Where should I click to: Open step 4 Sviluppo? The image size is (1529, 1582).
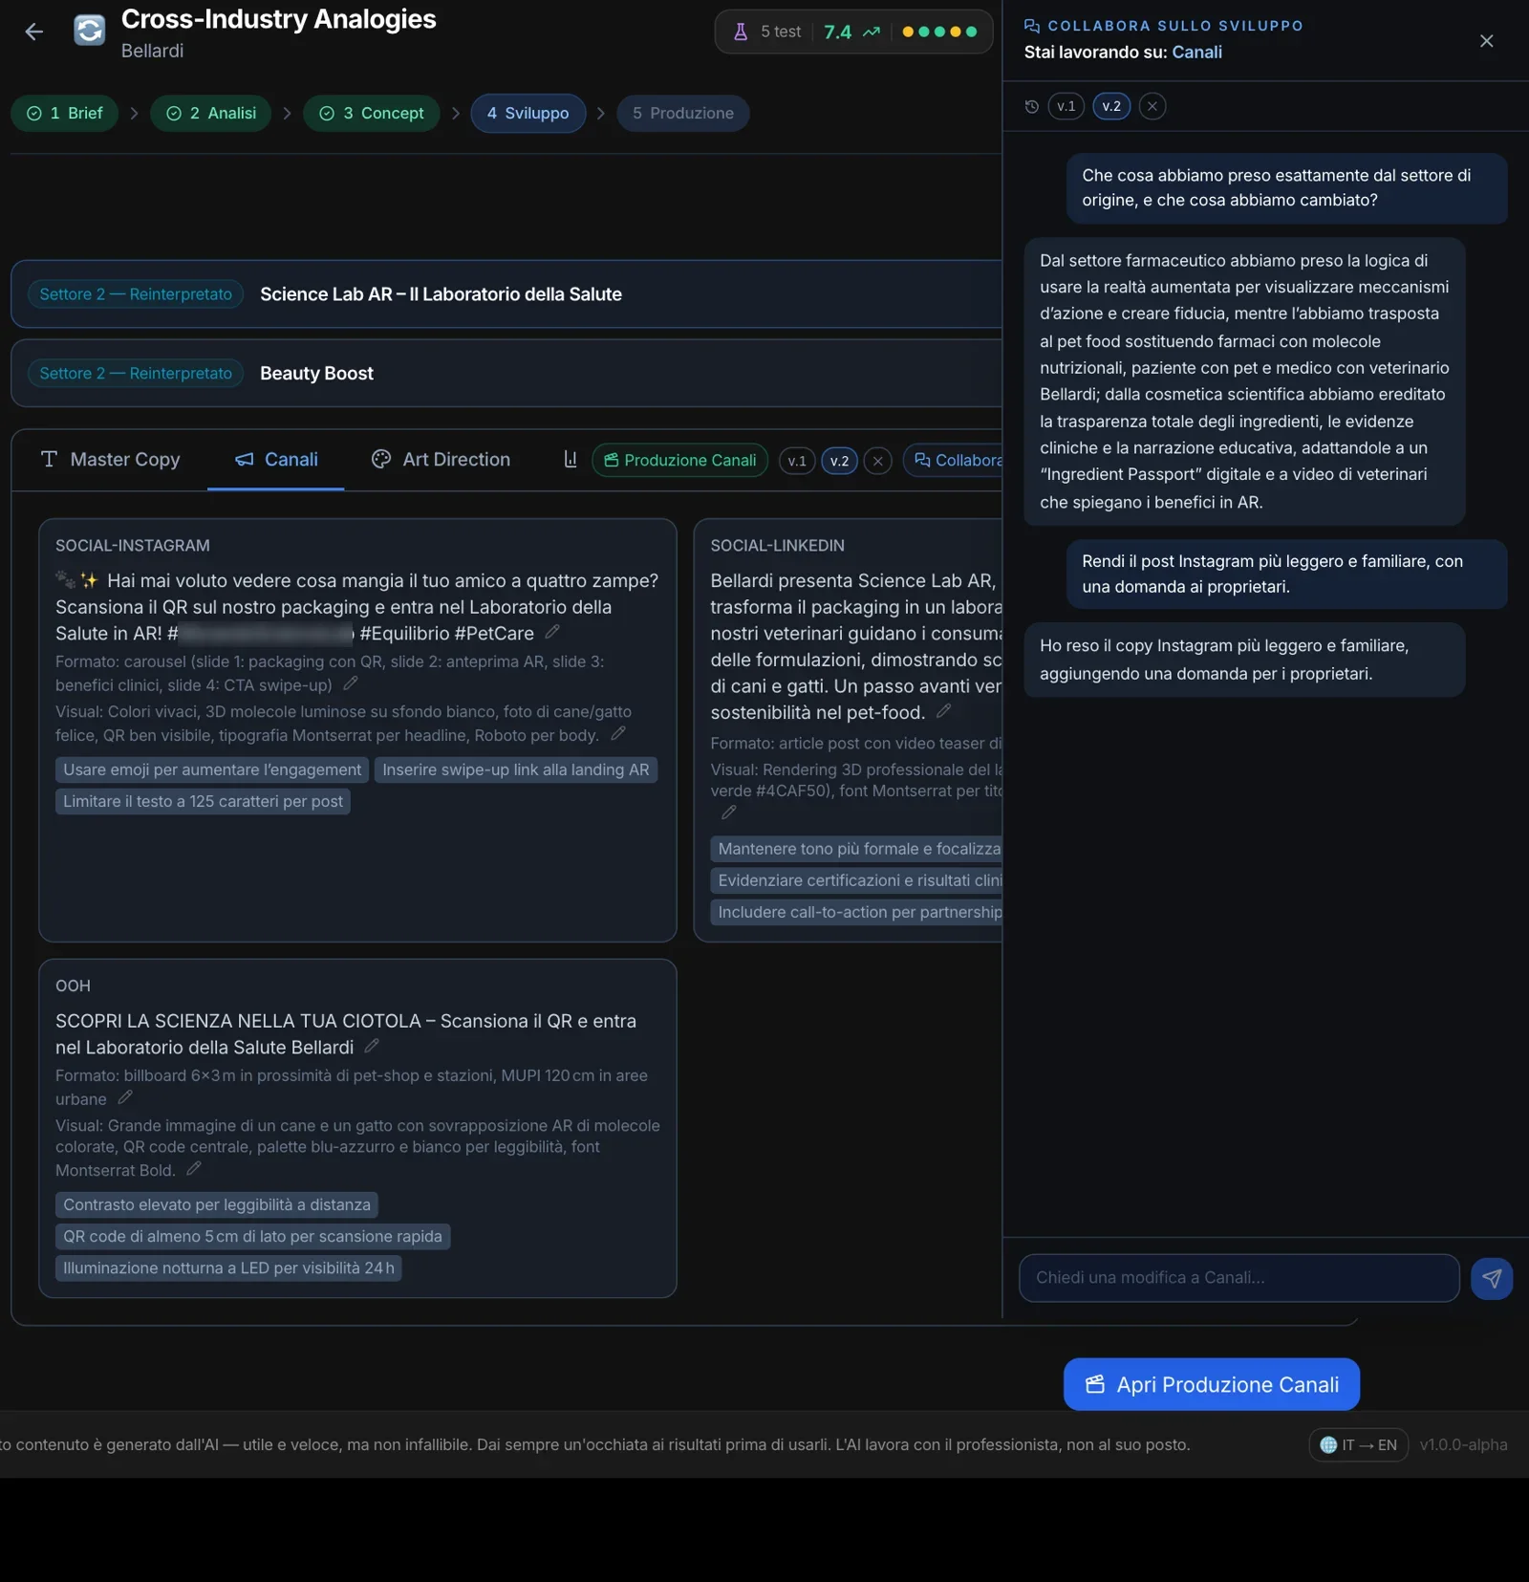528,113
